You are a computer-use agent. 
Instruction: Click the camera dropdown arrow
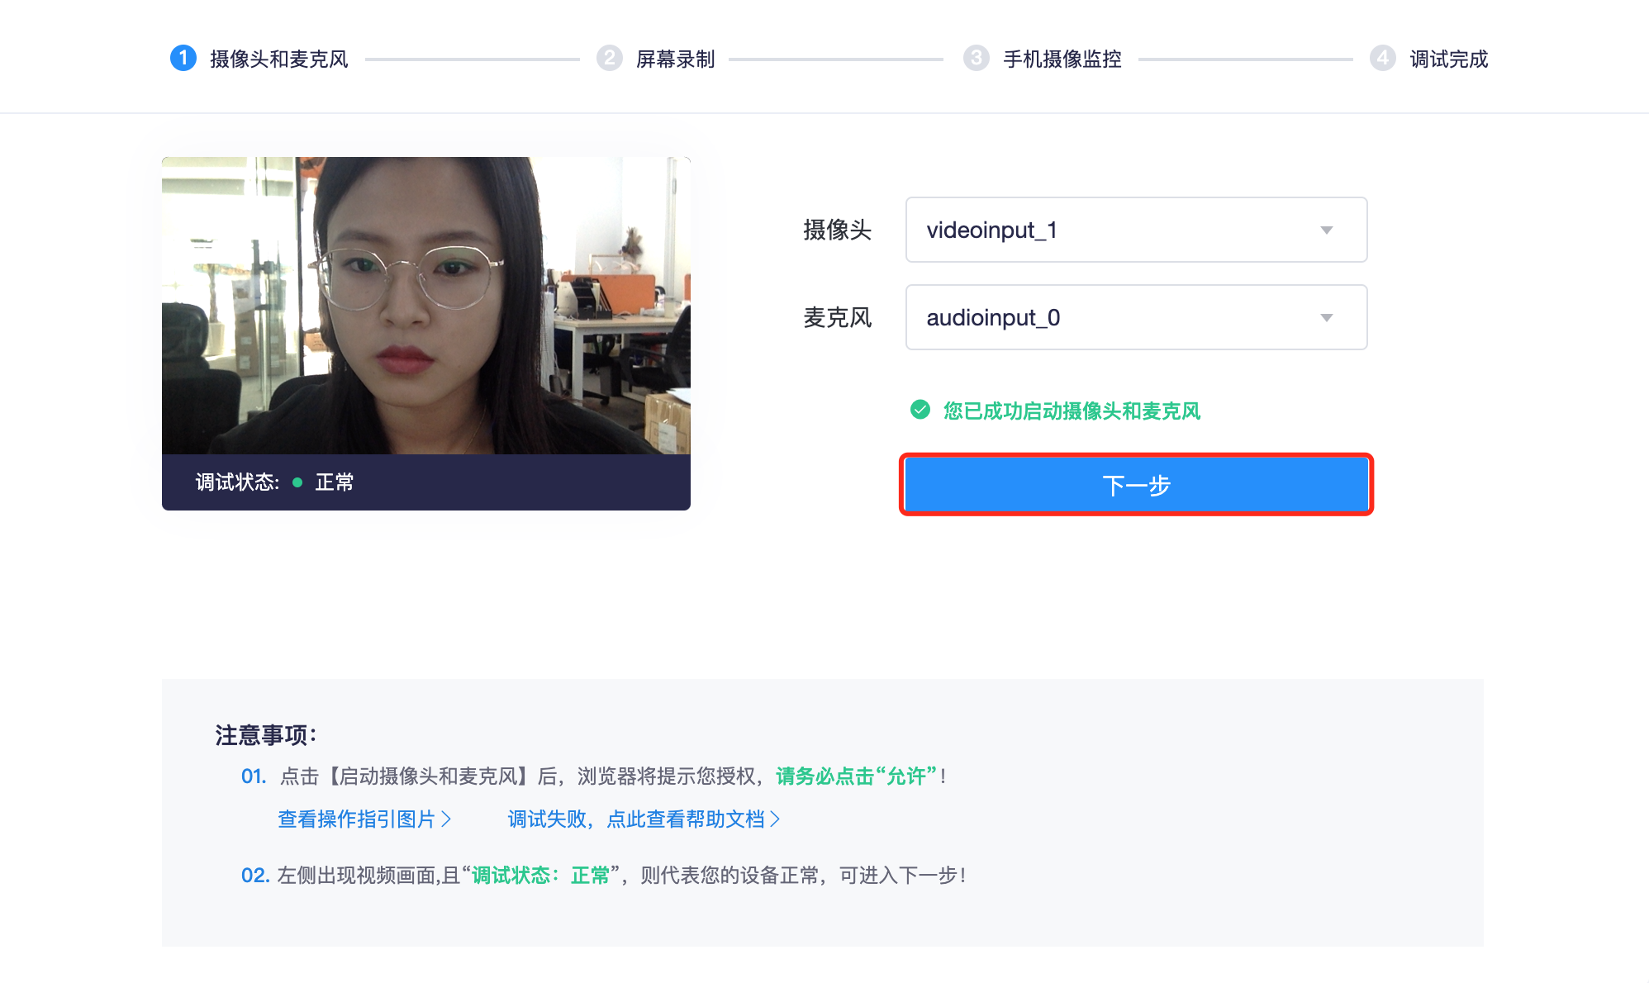[1327, 230]
